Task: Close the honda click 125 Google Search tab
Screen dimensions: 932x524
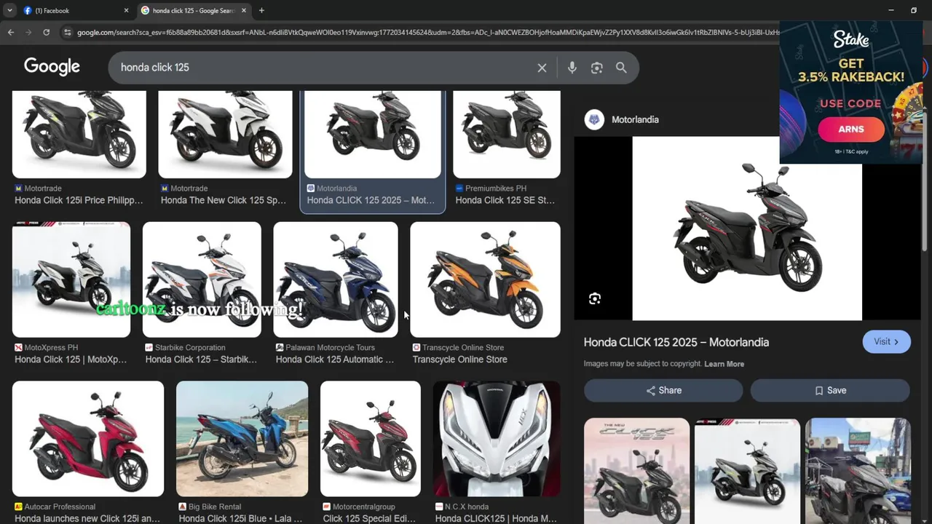Action: [x=244, y=10]
